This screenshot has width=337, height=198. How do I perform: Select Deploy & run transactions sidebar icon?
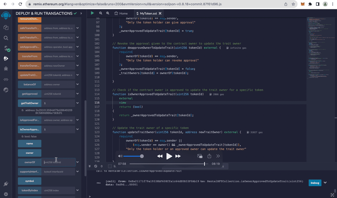coord(6,58)
